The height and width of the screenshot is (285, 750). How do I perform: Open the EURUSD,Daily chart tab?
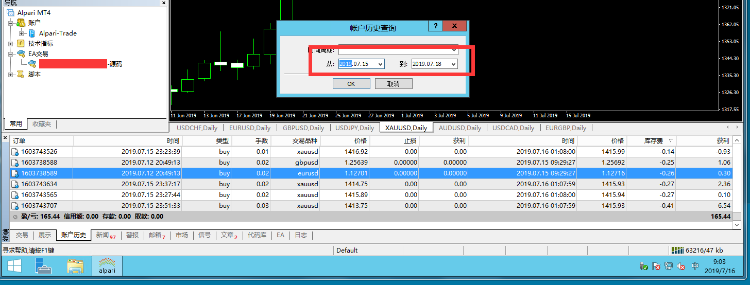coord(250,128)
